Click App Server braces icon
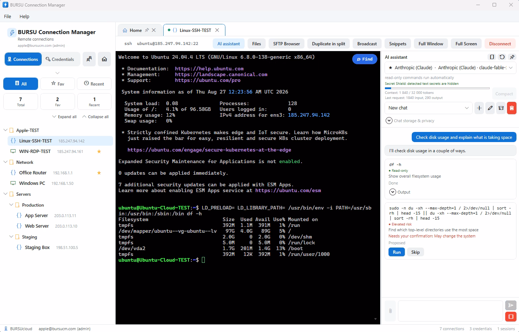 point(19,215)
